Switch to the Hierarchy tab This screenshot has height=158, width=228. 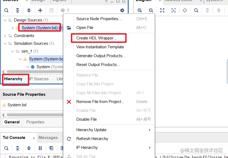pyautogui.click(x=13, y=79)
